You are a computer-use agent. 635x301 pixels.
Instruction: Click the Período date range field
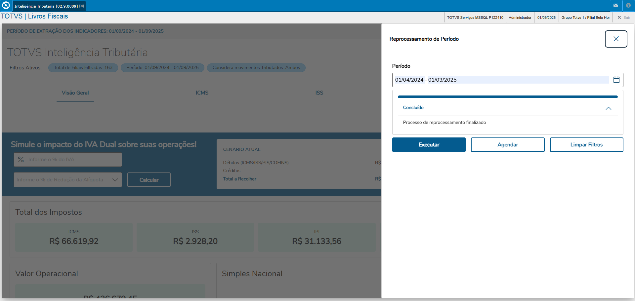point(508,80)
